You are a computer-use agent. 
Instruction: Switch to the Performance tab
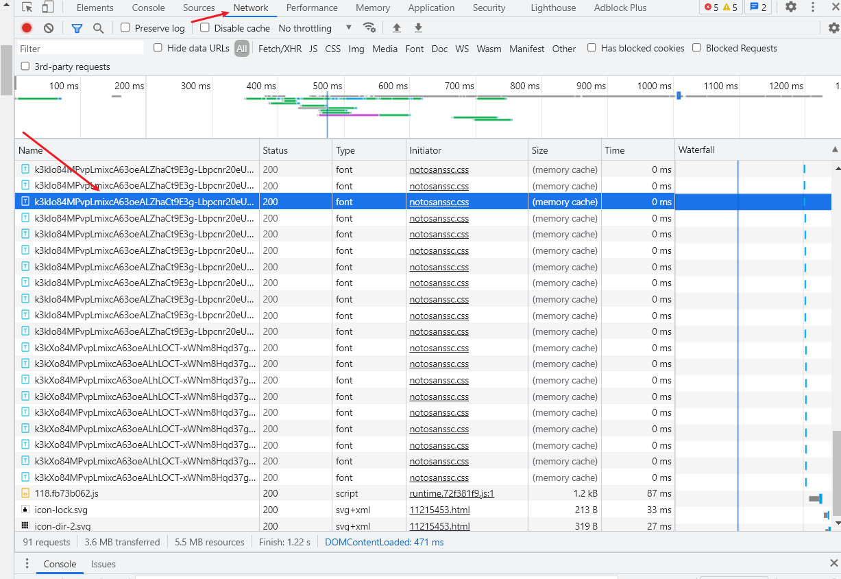click(x=312, y=8)
